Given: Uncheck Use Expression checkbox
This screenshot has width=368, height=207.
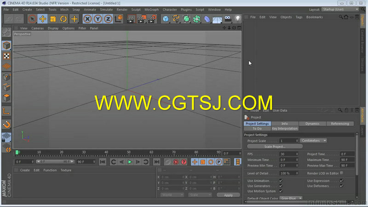Looking at the screenshot, I should coord(342,181).
